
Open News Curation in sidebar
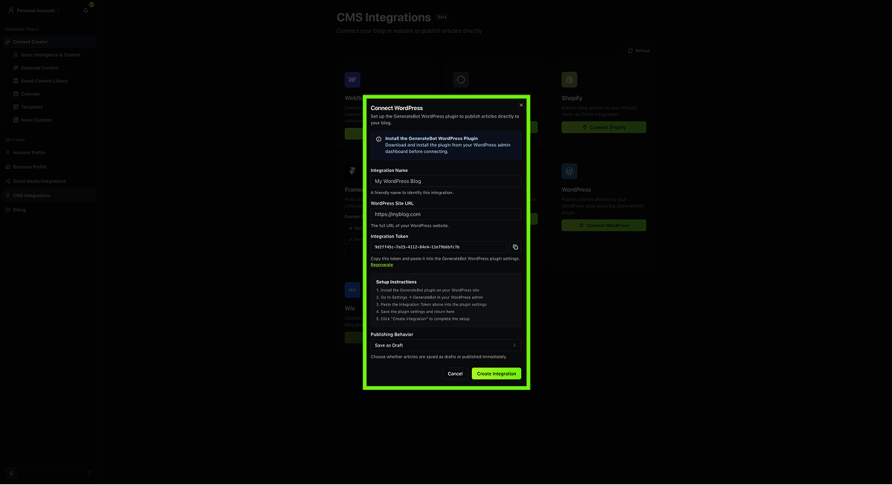coord(36,120)
